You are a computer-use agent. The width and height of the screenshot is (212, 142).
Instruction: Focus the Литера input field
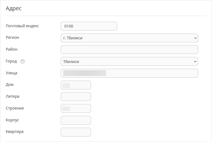(x=76, y=97)
